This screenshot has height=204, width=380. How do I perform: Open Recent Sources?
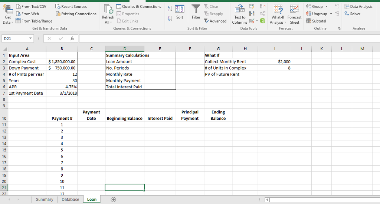coord(71,7)
